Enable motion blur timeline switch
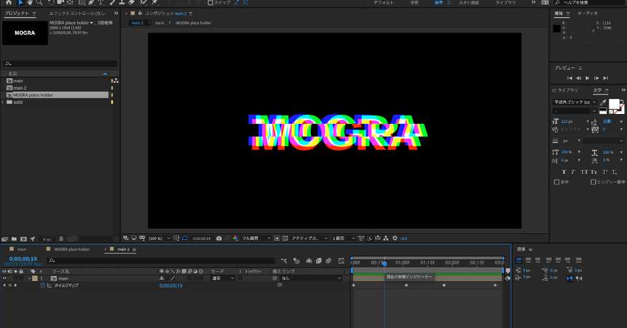This screenshot has height=328, width=627. pyautogui.click(x=329, y=261)
